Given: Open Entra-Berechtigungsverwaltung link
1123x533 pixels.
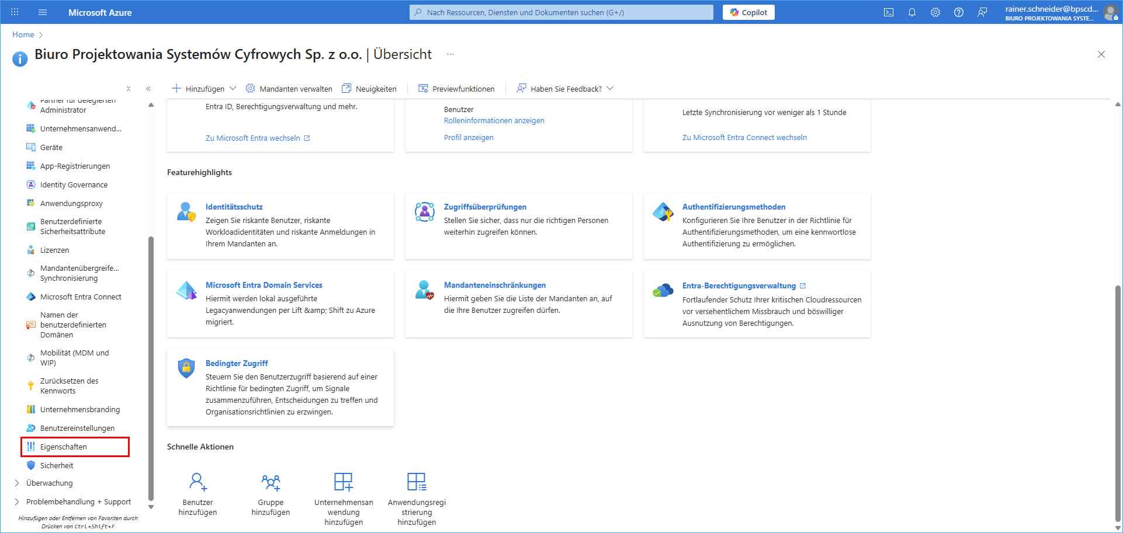Looking at the screenshot, I should (739, 285).
